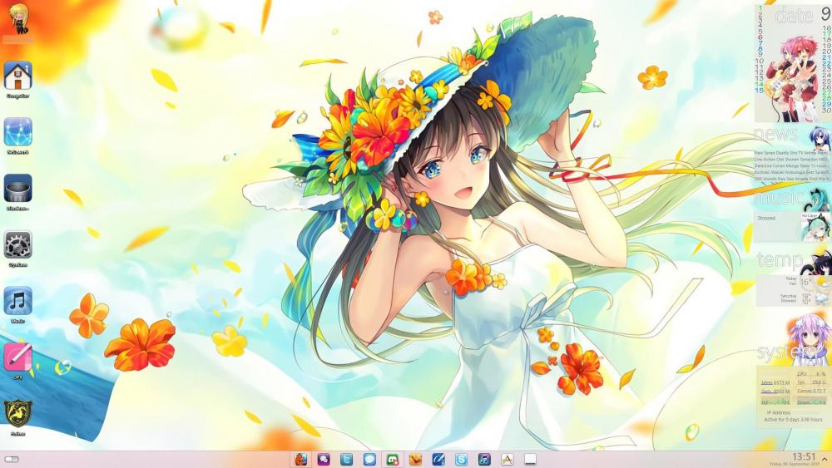
Task: Open the 'Live-Action Chõ Shonen Tanteidan' headline
Action: [x=791, y=159]
